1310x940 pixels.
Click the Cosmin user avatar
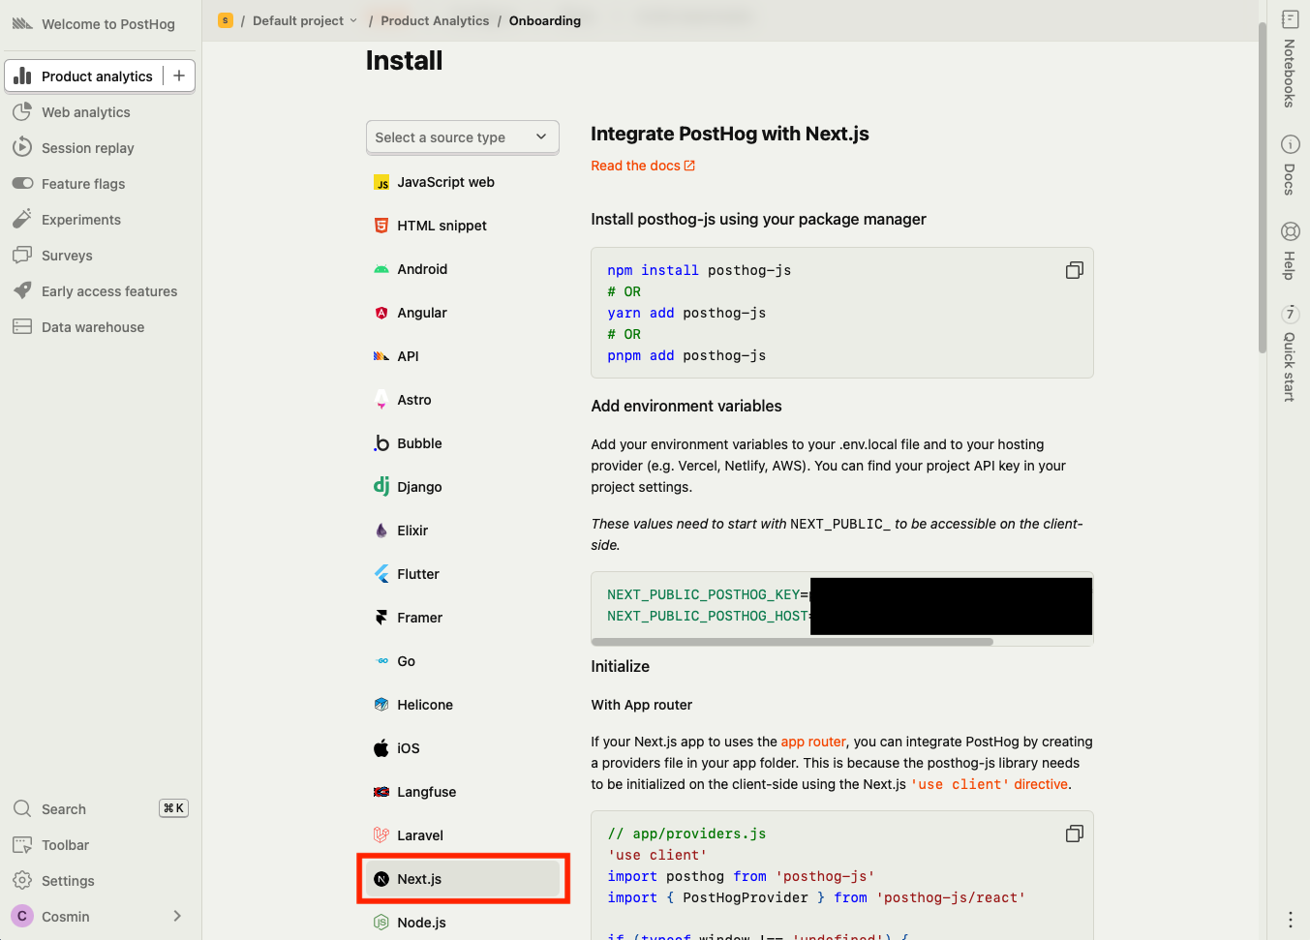coord(22,916)
